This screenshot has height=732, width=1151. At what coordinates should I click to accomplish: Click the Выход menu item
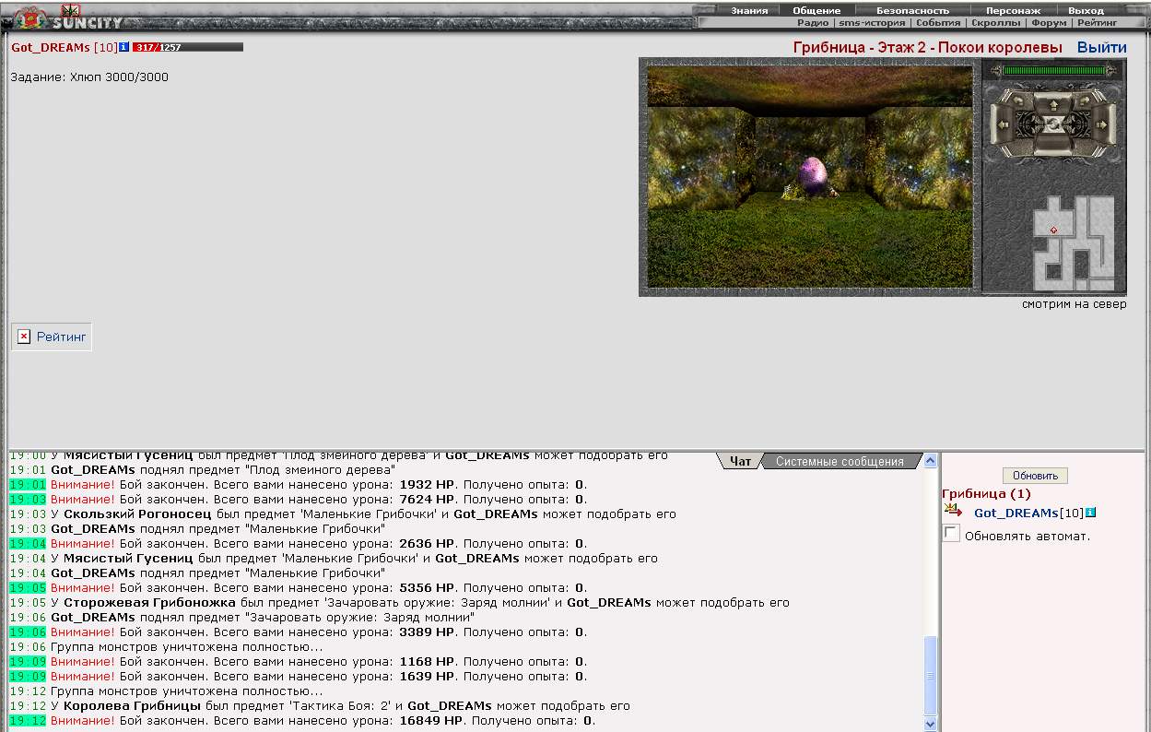(x=1086, y=10)
